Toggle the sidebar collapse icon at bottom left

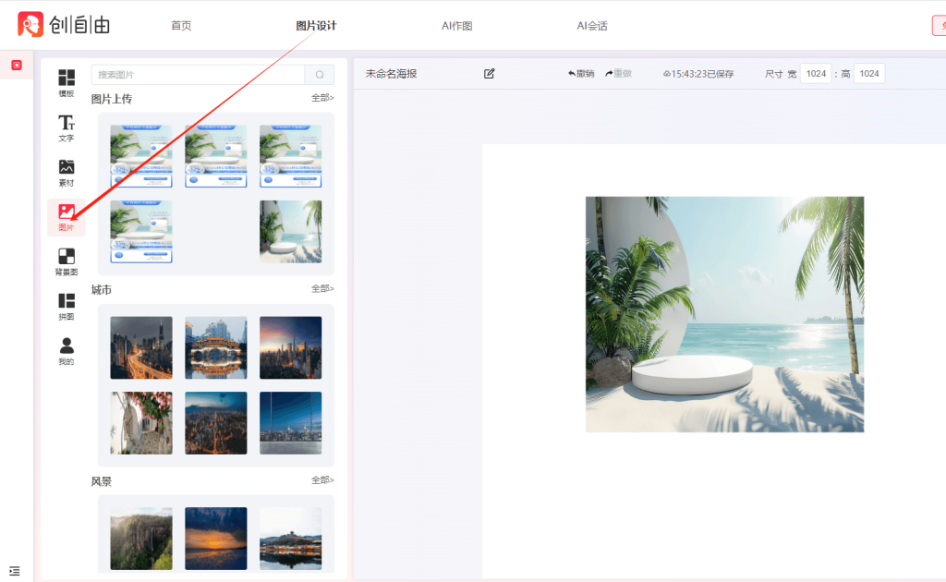tap(15, 571)
